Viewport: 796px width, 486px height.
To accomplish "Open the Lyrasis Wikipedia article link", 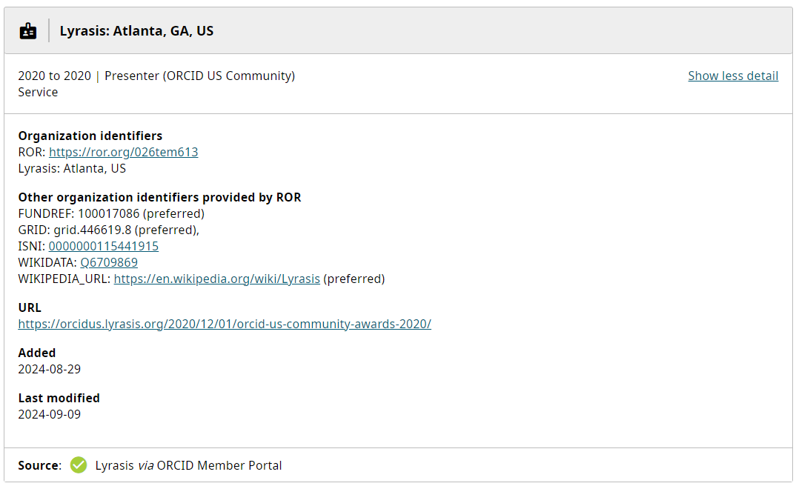I will click(x=217, y=279).
